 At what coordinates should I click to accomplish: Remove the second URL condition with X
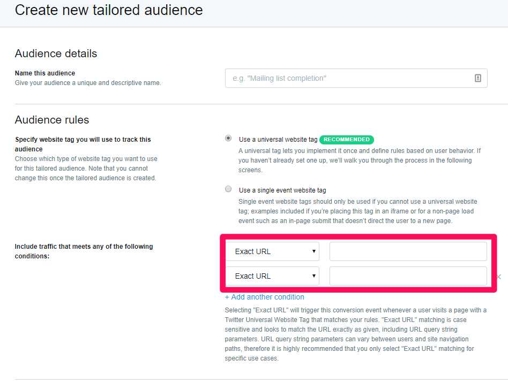[x=499, y=277]
